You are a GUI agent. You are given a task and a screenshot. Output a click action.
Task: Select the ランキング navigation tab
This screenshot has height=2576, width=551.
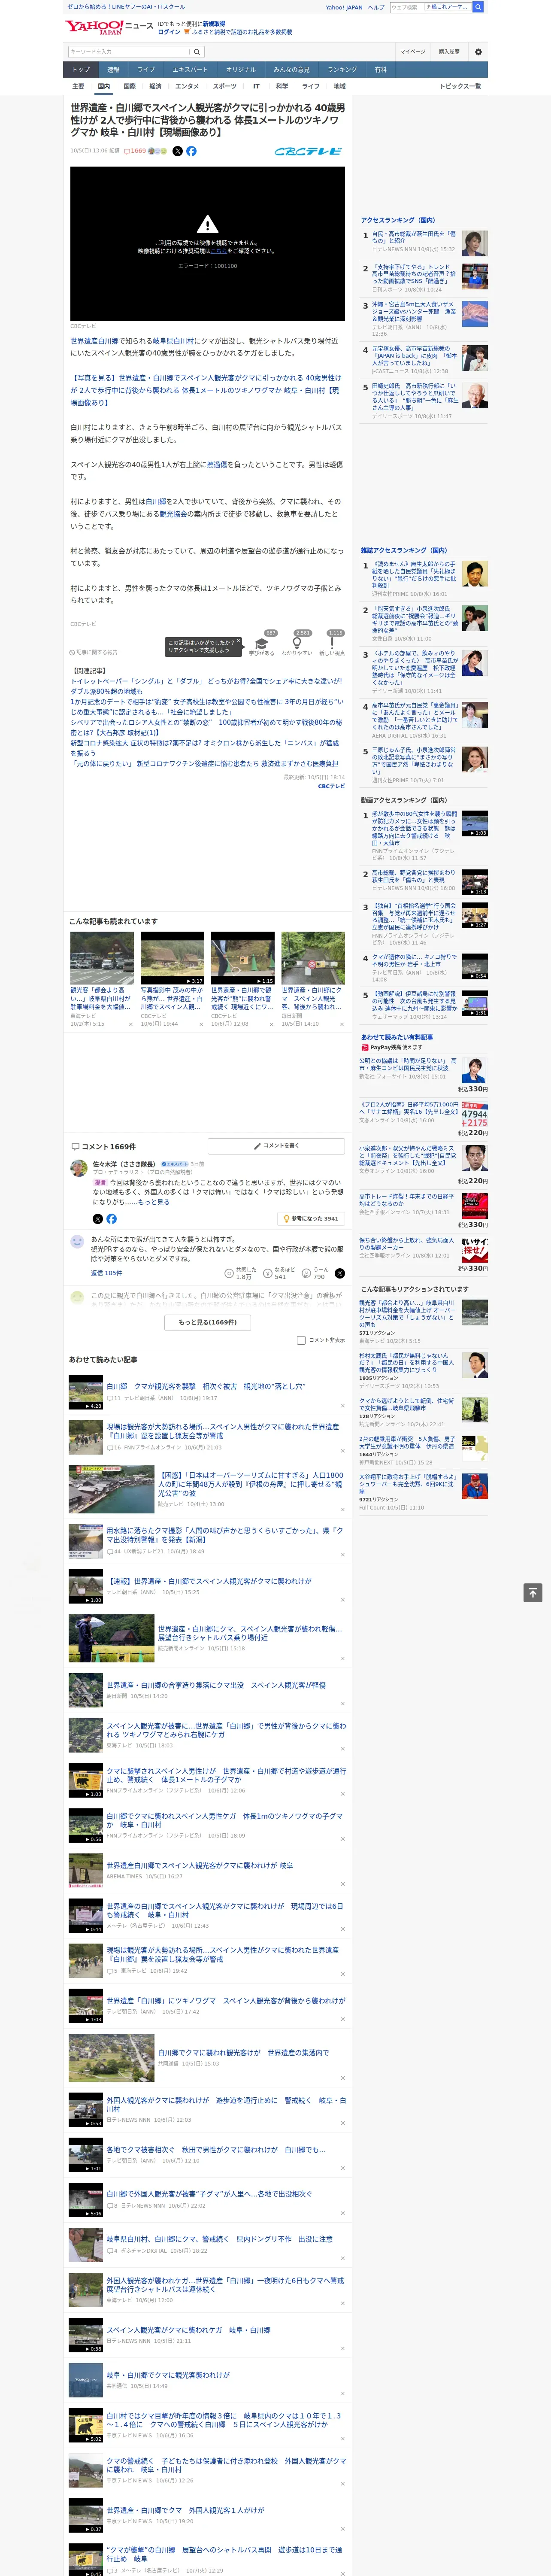point(342,69)
